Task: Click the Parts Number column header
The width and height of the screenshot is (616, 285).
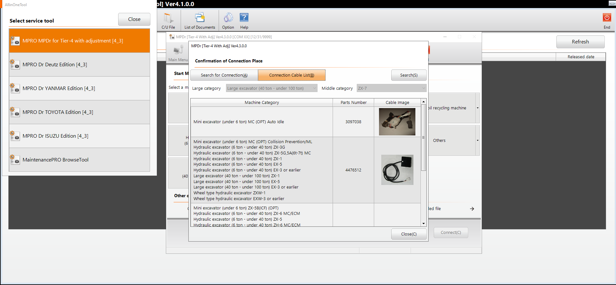Action: [353, 103]
